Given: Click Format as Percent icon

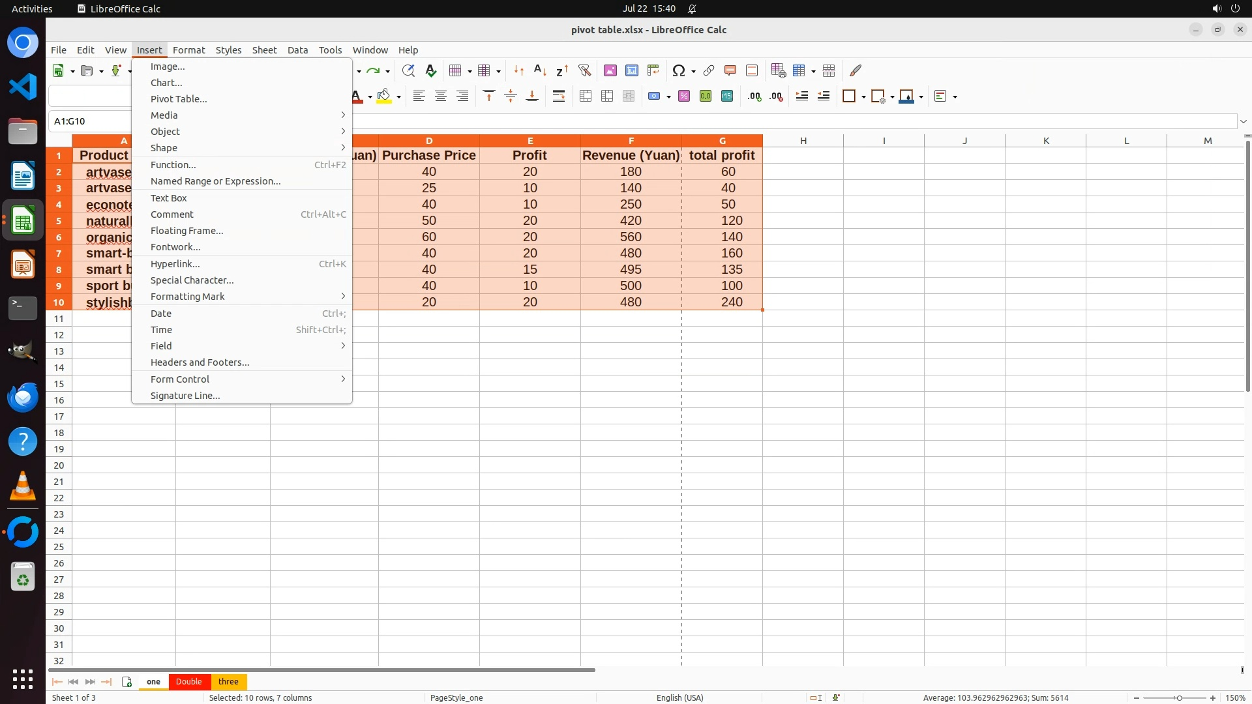Looking at the screenshot, I should 684,96.
